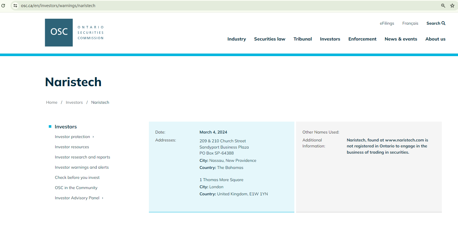Open the Enforcement menu

362,39
